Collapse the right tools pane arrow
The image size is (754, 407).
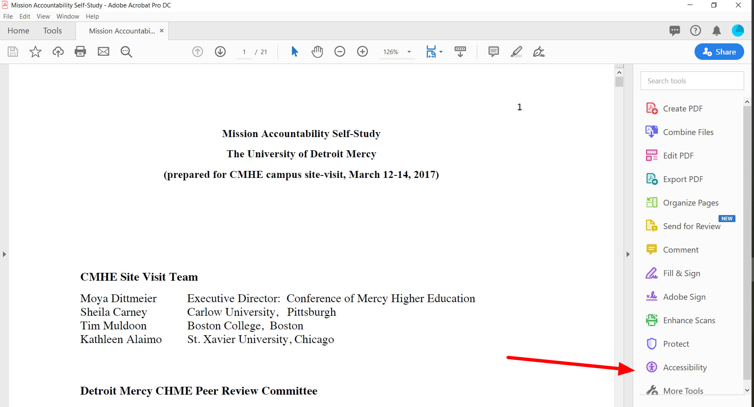point(628,254)
